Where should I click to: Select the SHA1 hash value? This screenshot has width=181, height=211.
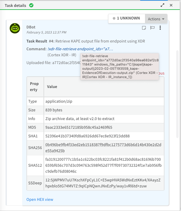click(x=87, y=136)
